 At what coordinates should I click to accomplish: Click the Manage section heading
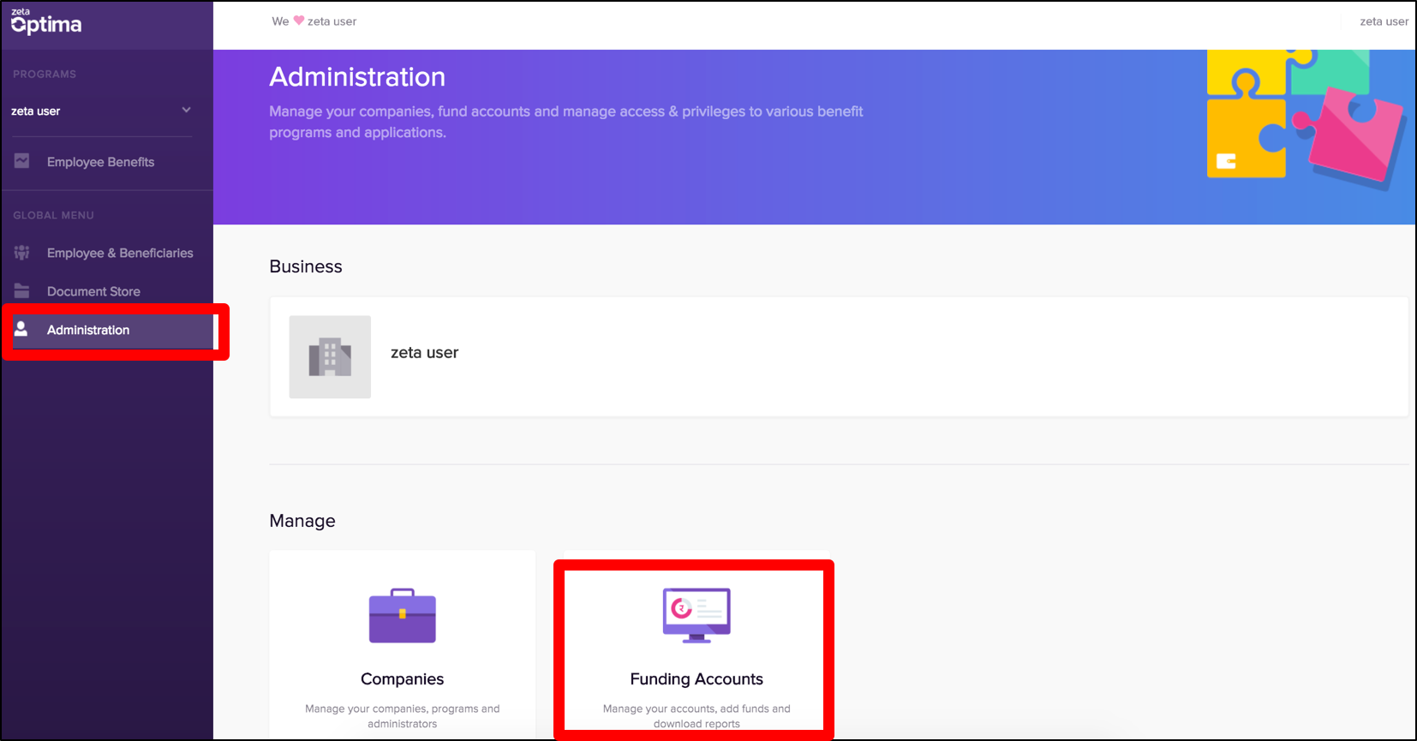point(302,521)
